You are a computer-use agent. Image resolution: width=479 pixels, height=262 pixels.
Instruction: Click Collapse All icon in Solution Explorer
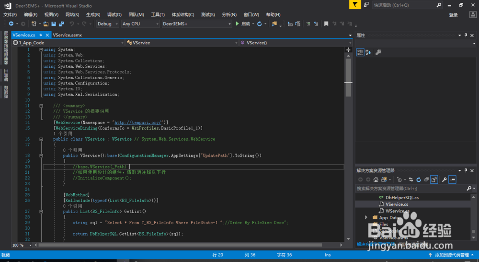[x=426, y=179]
